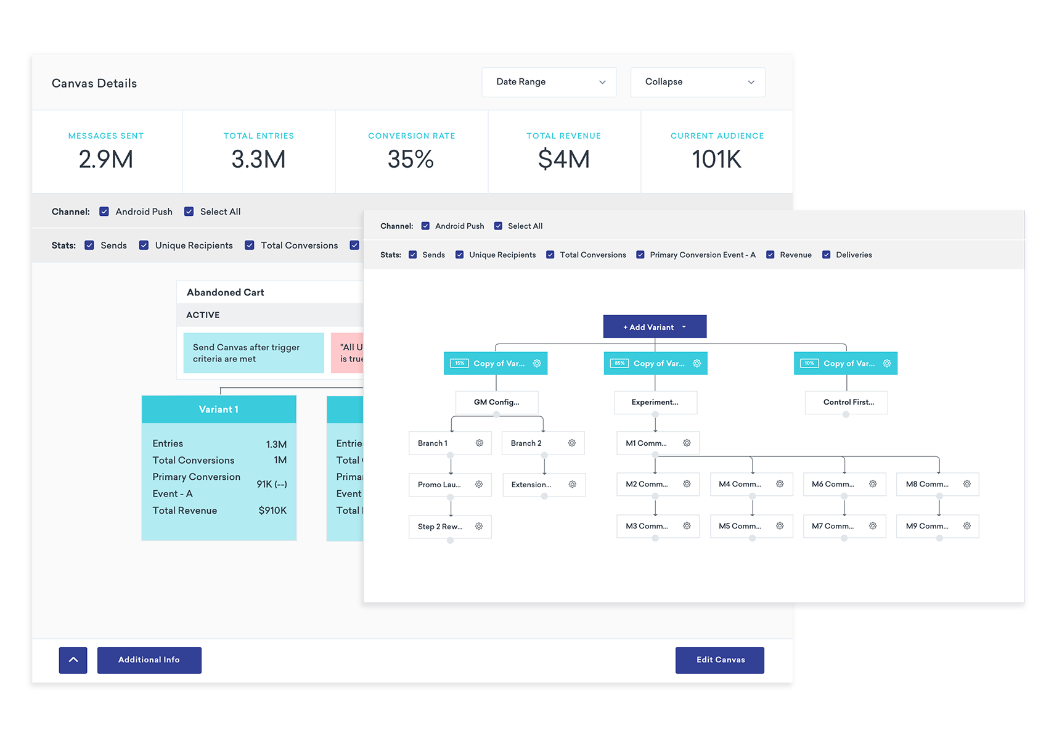Select the GM Config step node
This screenshot has height=740, width=1054.
click(497, 402)
